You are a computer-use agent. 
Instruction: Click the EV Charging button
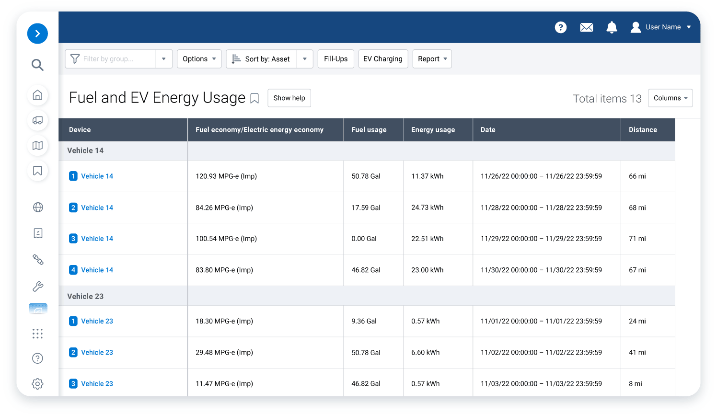tap(382, 59)
